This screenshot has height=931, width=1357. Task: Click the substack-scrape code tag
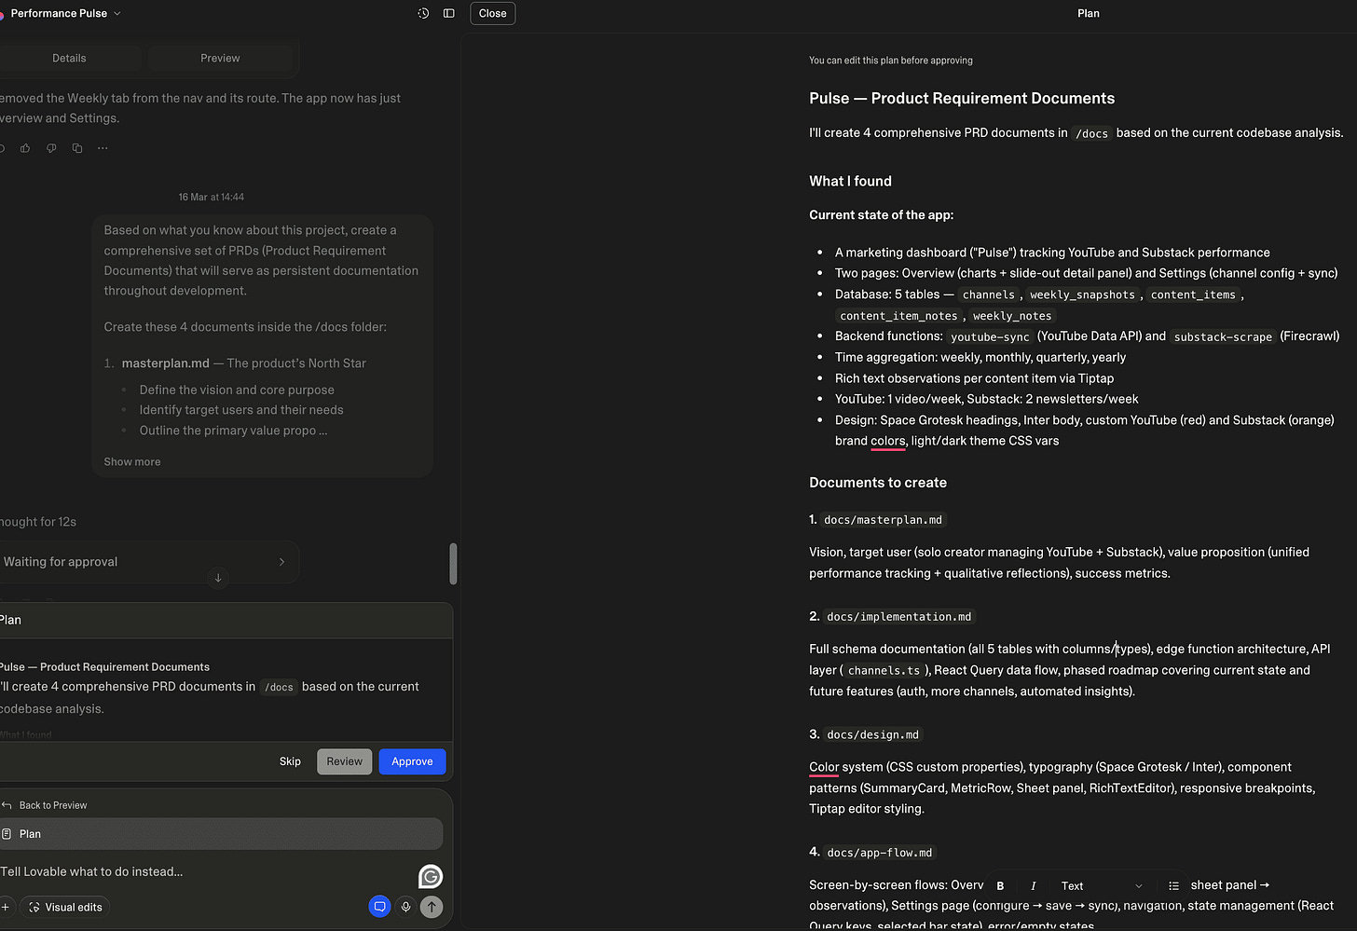point(1223,336)
